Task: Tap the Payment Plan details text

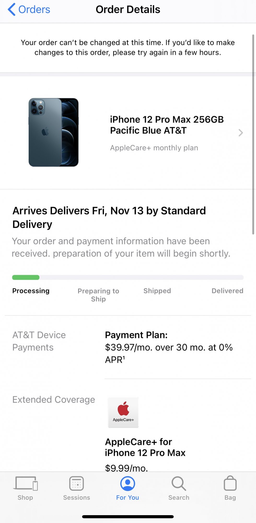Action: pyautogui.click(x=168, y=347)
